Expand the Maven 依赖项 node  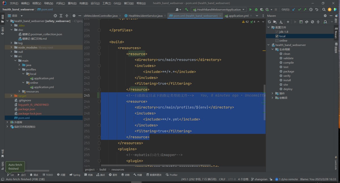pyautogui.click(x=273, y=98)
